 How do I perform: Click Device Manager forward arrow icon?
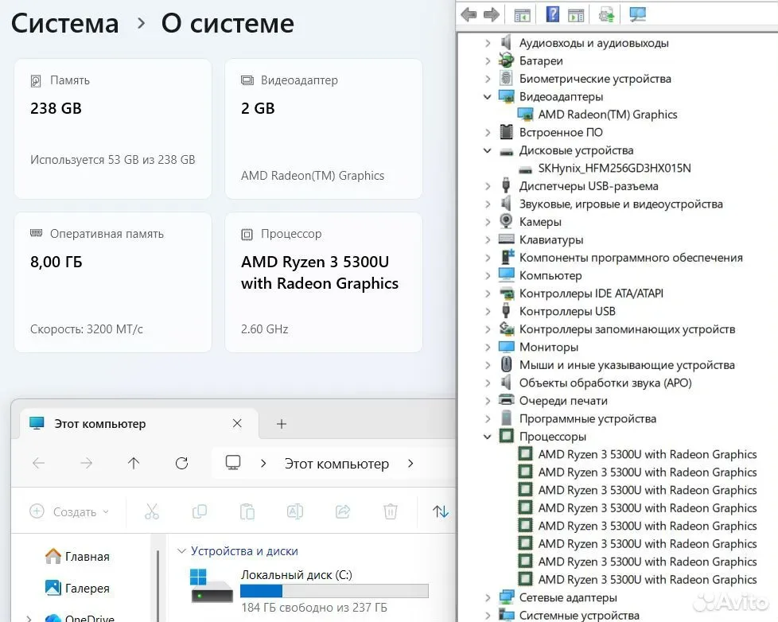tap(491, 14)
